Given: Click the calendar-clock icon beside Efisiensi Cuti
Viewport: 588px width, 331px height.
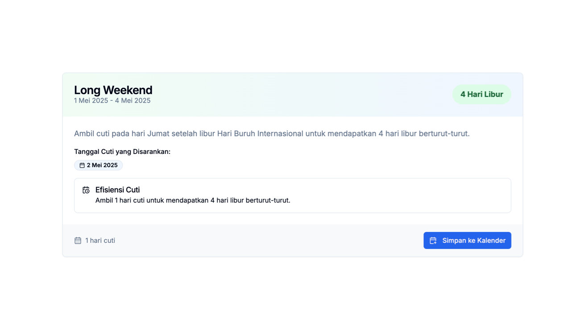Looking at the screenshot, I should tap(86, 190).
